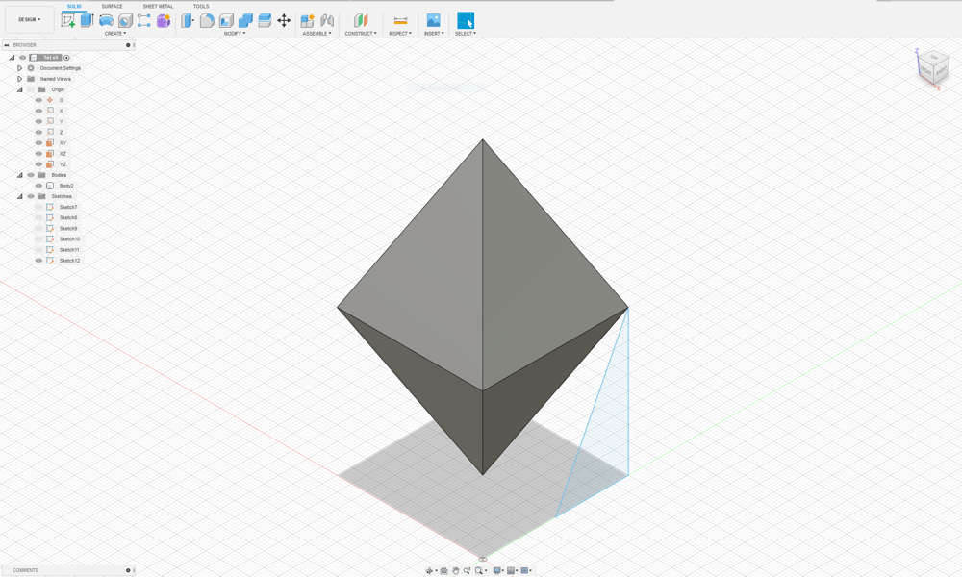The width and height of the screenshot is (962, 577).
Task: Switch to the Tools tab
Action: 201,6
